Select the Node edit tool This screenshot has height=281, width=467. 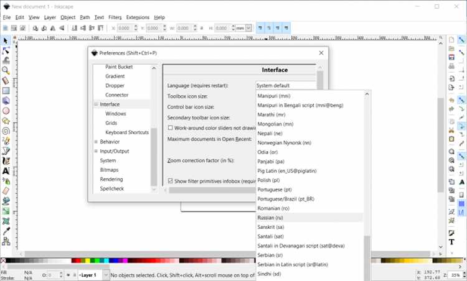[x=6, y=50]
